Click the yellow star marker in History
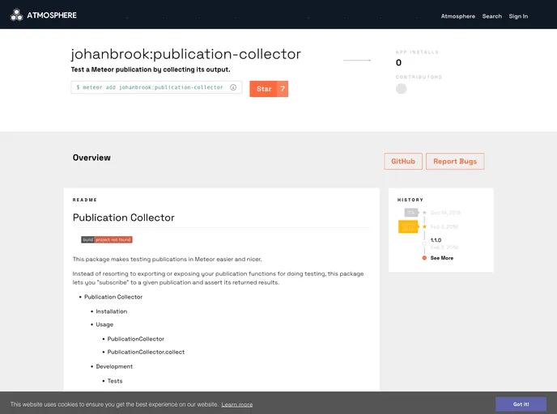557x414 pixels. [x=424, y=226]
